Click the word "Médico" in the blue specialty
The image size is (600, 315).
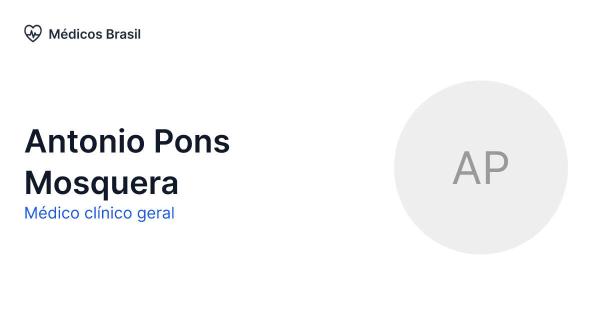click(x=51, y=213)
